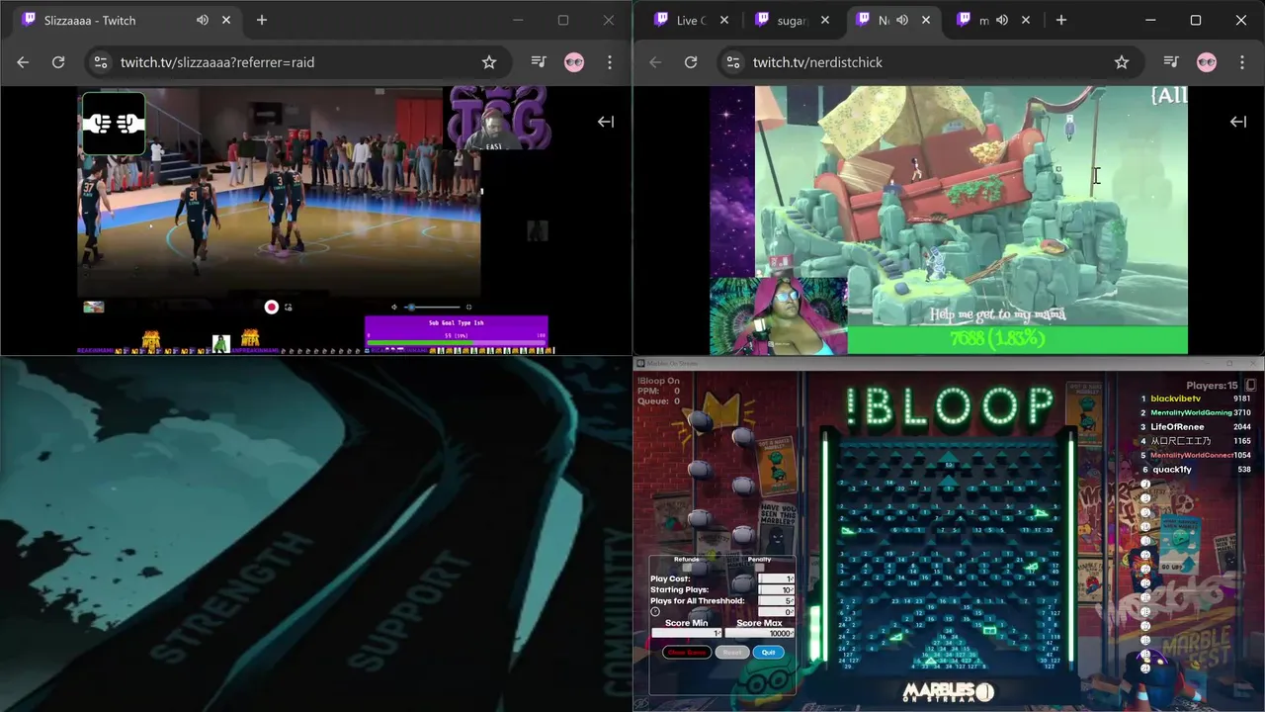Click the grey Reset button in Marbles

732,653
